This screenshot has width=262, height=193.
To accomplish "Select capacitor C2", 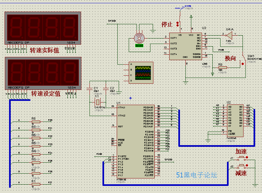I will pos(106,89).
